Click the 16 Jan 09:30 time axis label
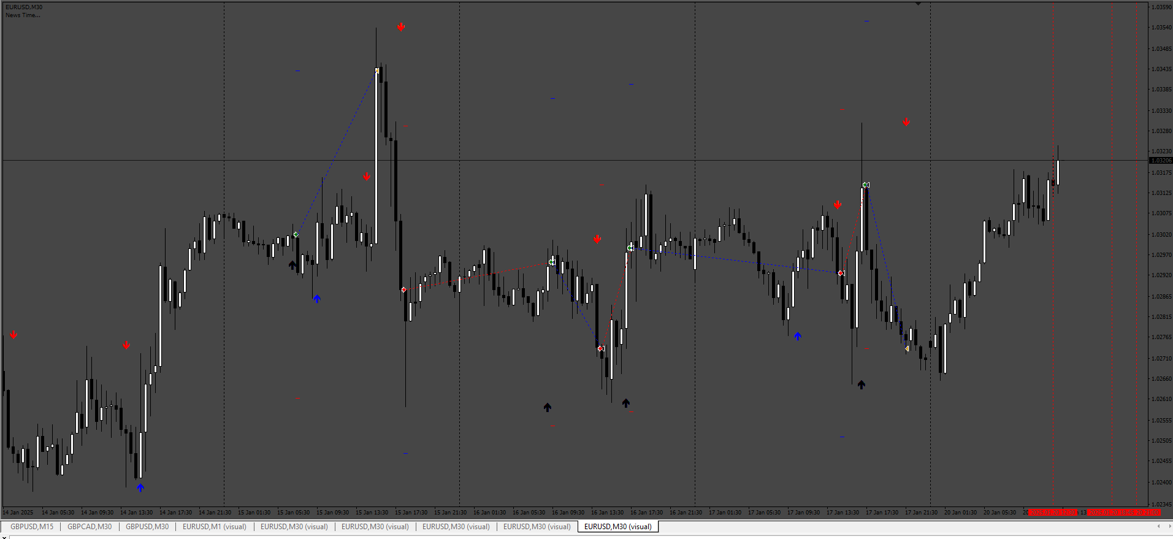The width and height of the screenshot is (1173, 539). click(x=568, y=512)
